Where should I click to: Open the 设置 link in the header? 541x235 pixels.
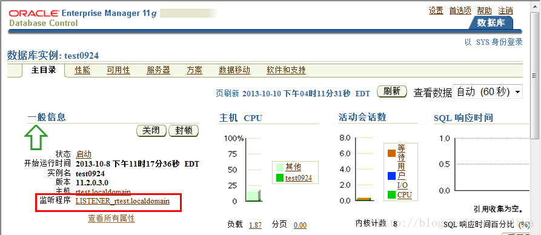click(x=436, y=11)
